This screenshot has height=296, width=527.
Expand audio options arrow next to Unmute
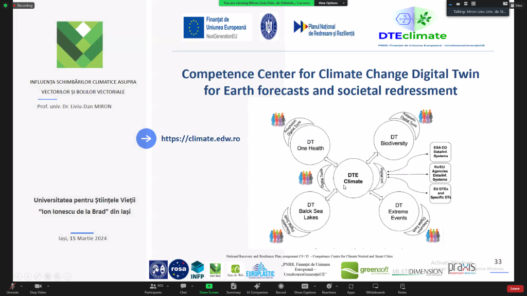click(x=21, y=286)
